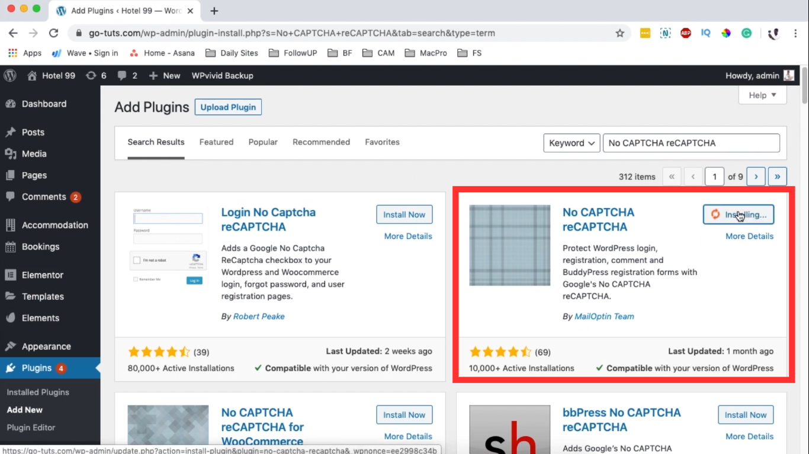809x454 pixels.
Task: Click the browser address bar
Action: click(349, 33)
